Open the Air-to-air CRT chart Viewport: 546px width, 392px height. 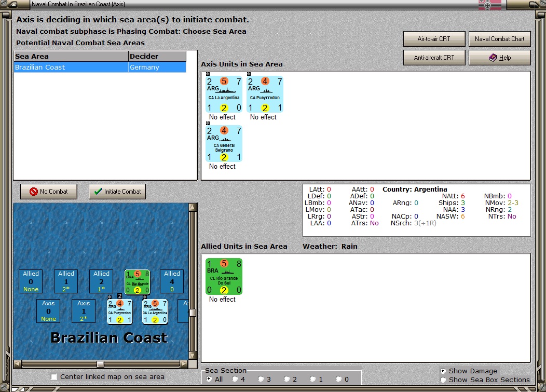pyautogui.click(x=434, y=39)
